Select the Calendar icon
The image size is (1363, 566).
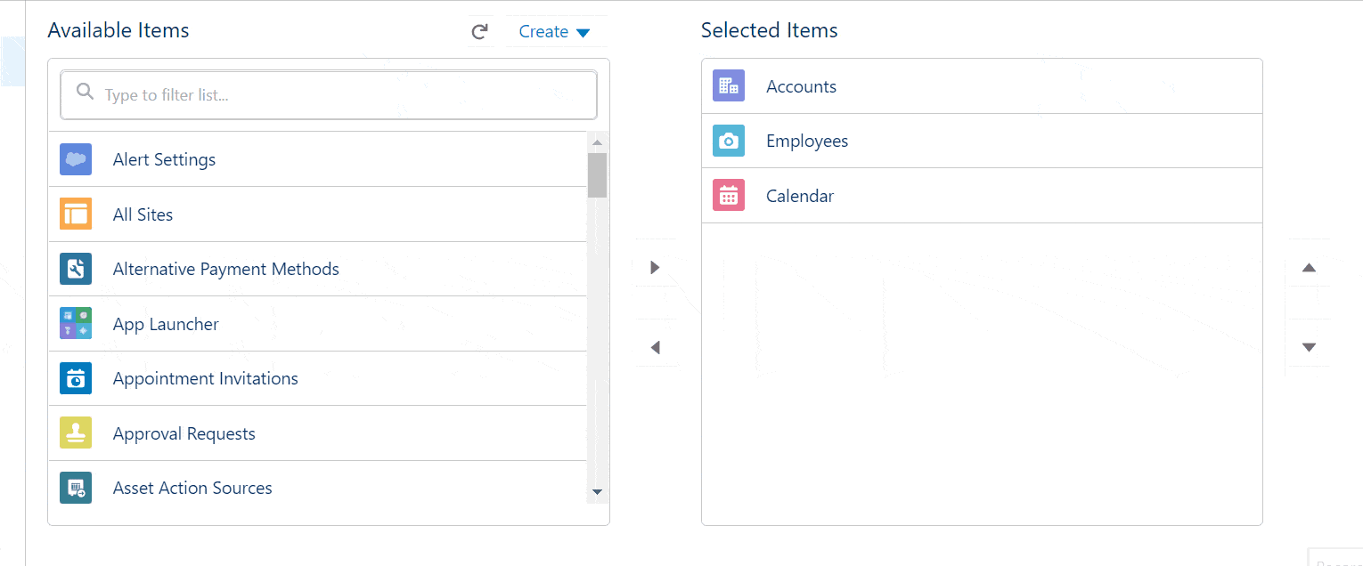(x=729, y=195)
